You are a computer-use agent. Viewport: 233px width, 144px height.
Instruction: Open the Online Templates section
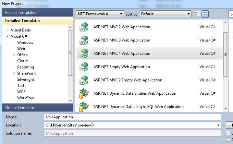click(x=20, y=108)
